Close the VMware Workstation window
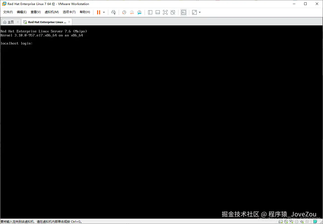Screen dimensions: 323x224 tap(317, 4)
